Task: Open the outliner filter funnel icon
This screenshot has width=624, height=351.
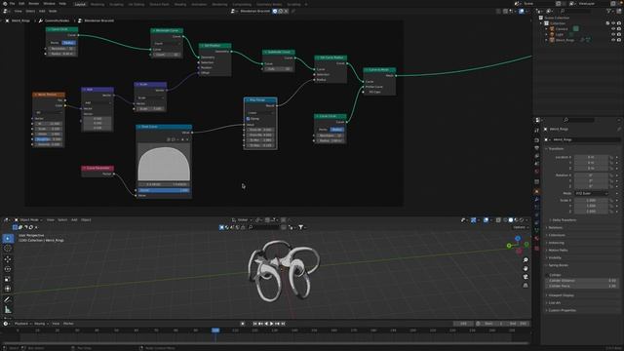Action: click(x=608, y=11)
